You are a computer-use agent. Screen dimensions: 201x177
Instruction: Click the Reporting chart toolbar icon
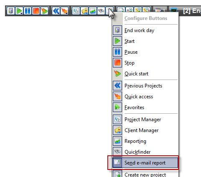point(93,11)
